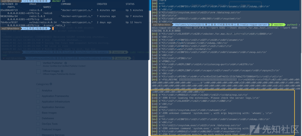
Task: Click CONFIG SET dbfilename exp.so line
Action: [209, 52]
